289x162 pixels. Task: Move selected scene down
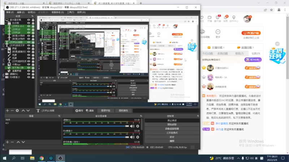(23, 142)
